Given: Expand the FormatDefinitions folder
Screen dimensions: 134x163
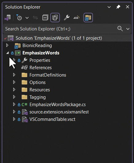Looking at the screenshot, I should pos(14,75).
